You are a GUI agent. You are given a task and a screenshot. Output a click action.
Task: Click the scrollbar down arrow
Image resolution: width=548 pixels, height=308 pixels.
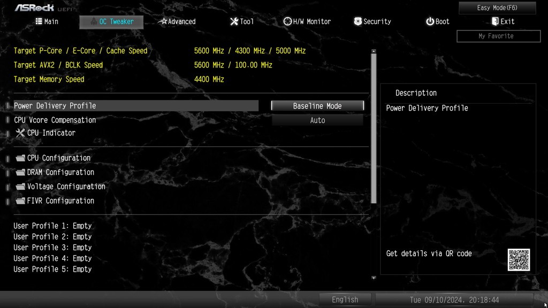pos(374,278)
